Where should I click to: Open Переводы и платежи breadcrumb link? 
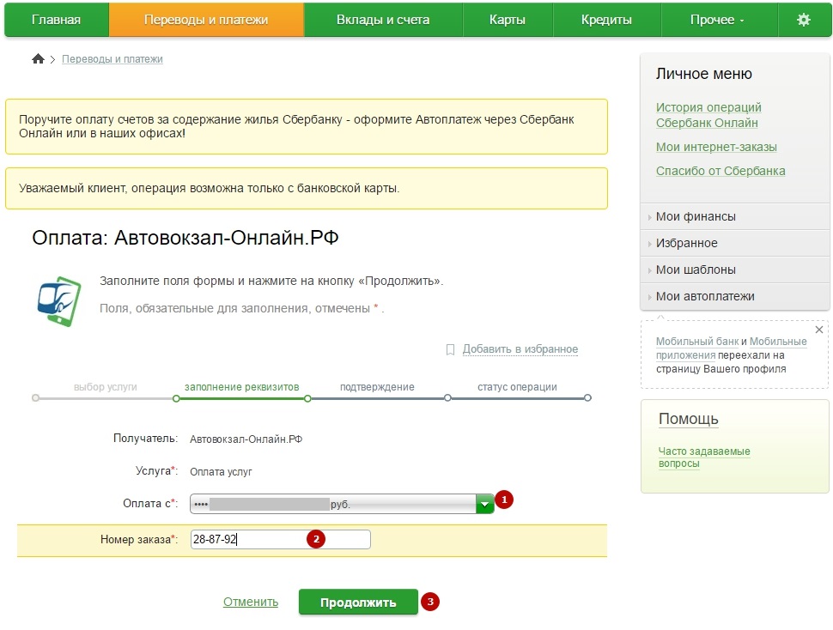[112, 59]
